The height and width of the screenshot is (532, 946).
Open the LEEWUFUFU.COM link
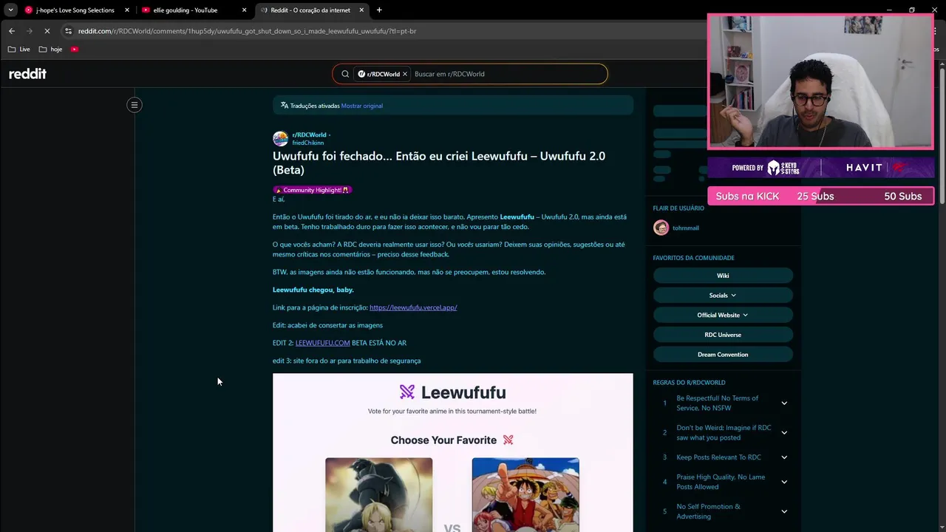pyautogui.click(x=322, y=343)
